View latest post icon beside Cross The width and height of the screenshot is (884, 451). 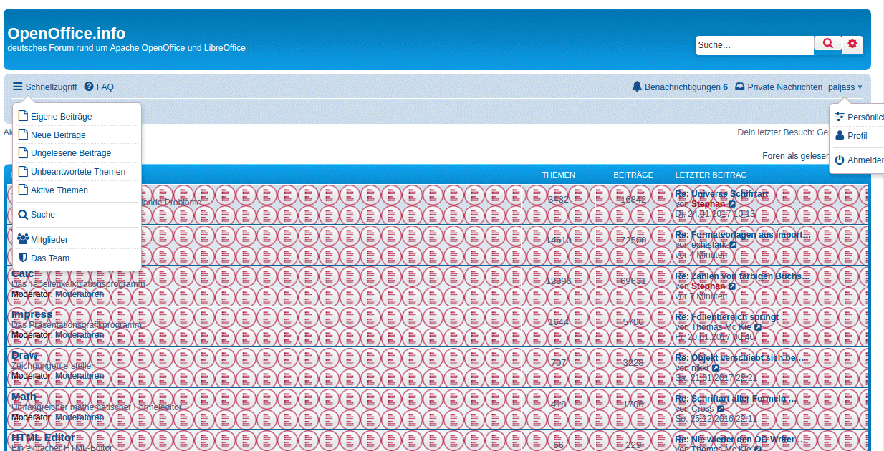(x=721, y=409)
